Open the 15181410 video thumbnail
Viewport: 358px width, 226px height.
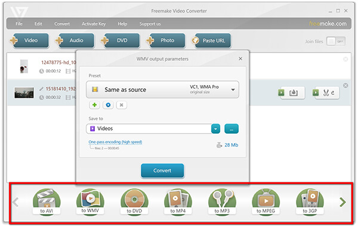(24, 92)
